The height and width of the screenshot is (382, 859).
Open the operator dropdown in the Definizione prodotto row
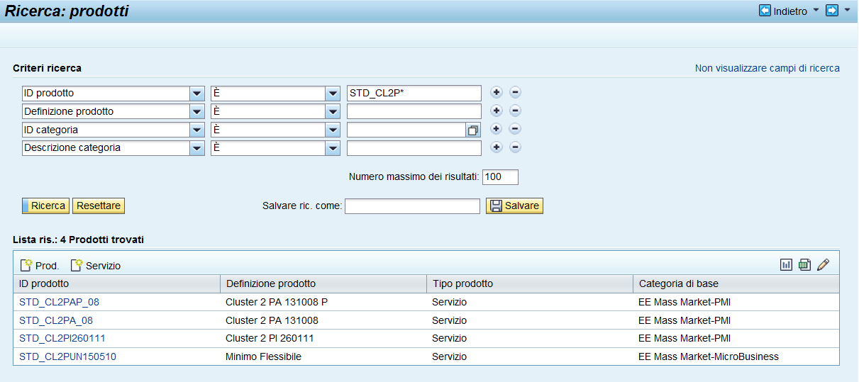click(x=333, y=111)
